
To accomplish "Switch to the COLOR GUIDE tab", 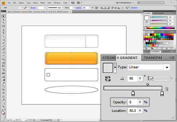I will pos(158,13).
